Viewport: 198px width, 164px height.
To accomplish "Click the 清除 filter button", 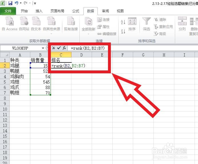I will pos(160,20).
